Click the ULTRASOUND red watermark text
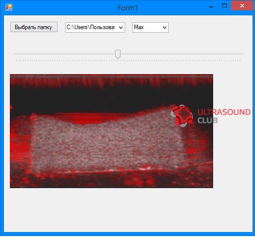This screenshot has width=255, height=237. pyautogui.click(x=224, y=112)
